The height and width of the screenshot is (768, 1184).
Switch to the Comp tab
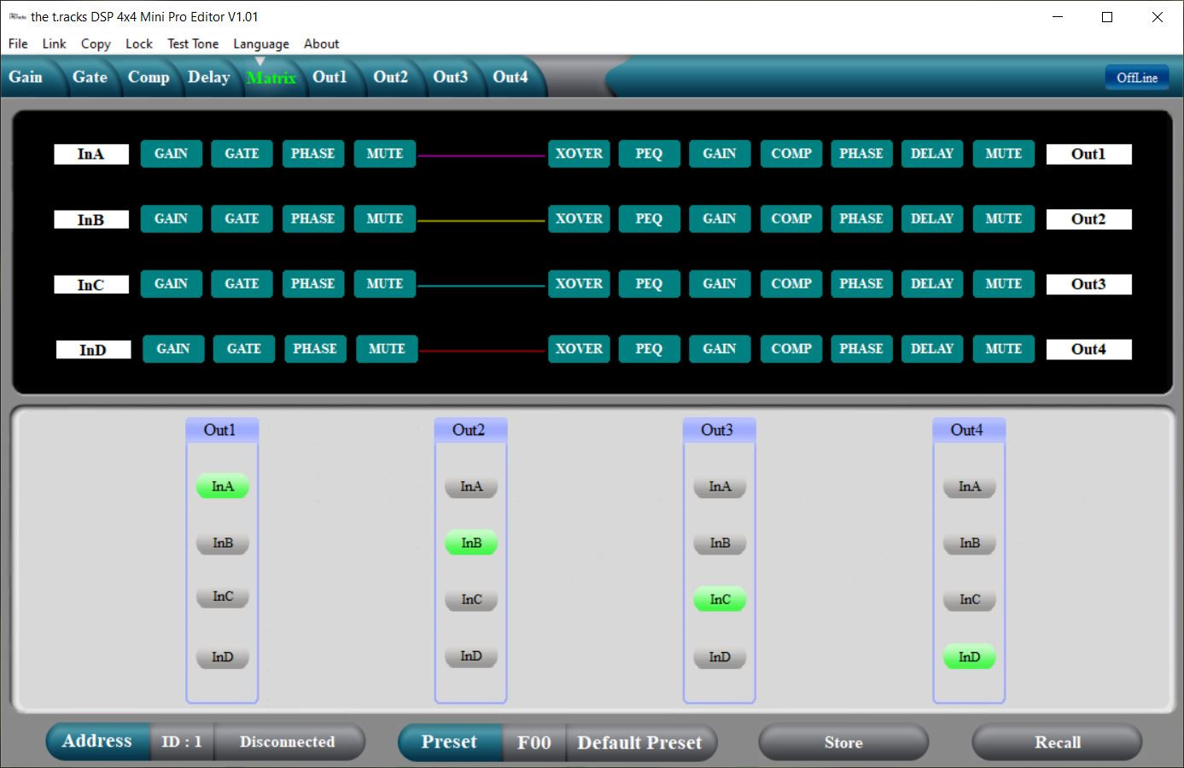point(149,77)
